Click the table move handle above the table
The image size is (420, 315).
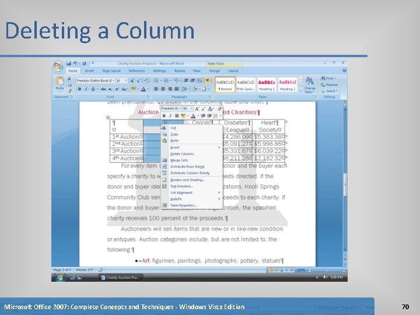pyautogui.click(x=108, y=117)
